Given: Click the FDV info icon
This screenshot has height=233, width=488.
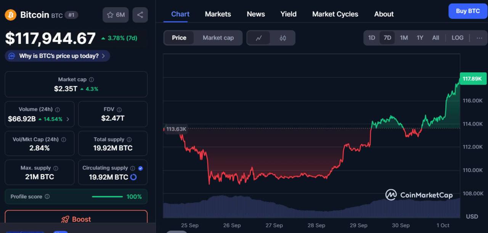Looking at the screenshot, I should 119,109.
